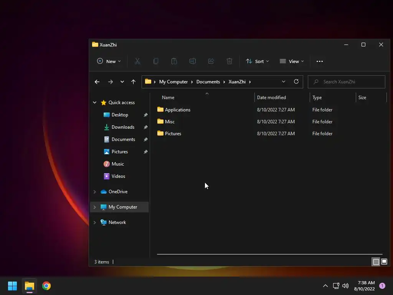Click the horizontal scrollbar in file list
393x295 pixels.
270,254
